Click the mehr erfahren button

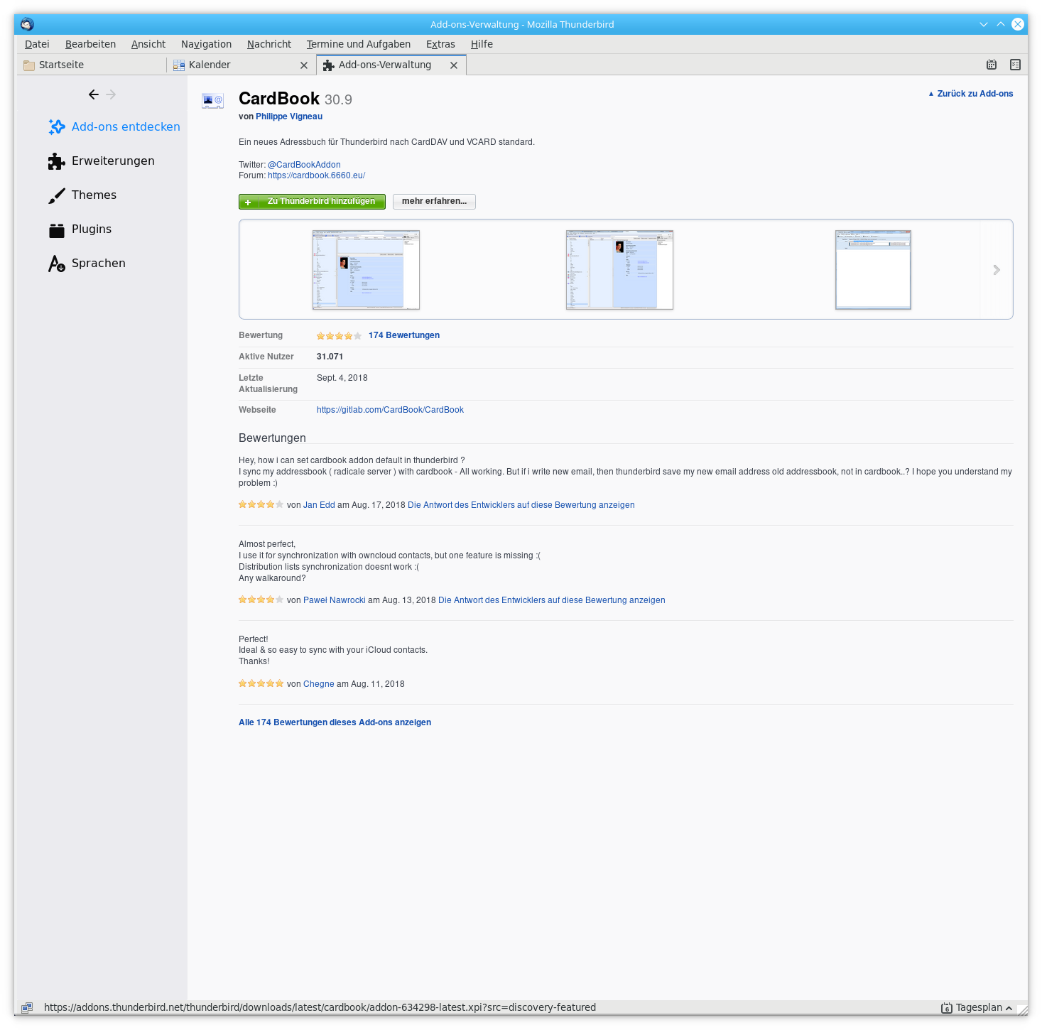pyautogui.click(x=434, y=202)
